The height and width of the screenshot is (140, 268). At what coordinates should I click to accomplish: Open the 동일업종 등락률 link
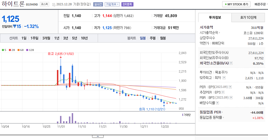211,118
